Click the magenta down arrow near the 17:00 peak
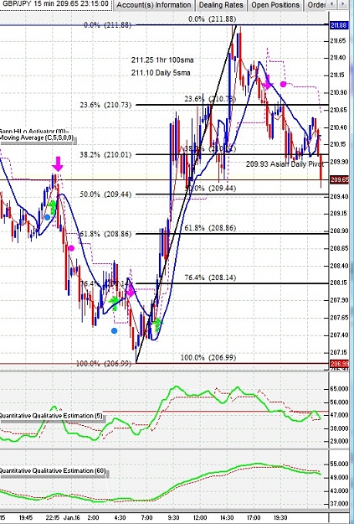 coord(267,82)
